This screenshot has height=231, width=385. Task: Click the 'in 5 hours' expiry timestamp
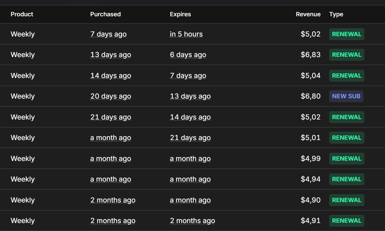pyautogui.click(x=186, y=34)
